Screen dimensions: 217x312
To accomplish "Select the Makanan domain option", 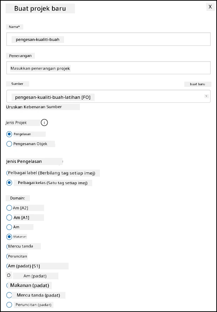I will click(9, 237).
